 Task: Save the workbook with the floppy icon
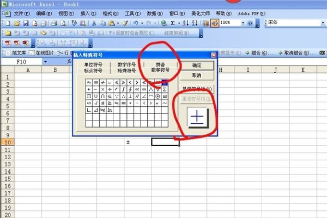coord(26,23)
